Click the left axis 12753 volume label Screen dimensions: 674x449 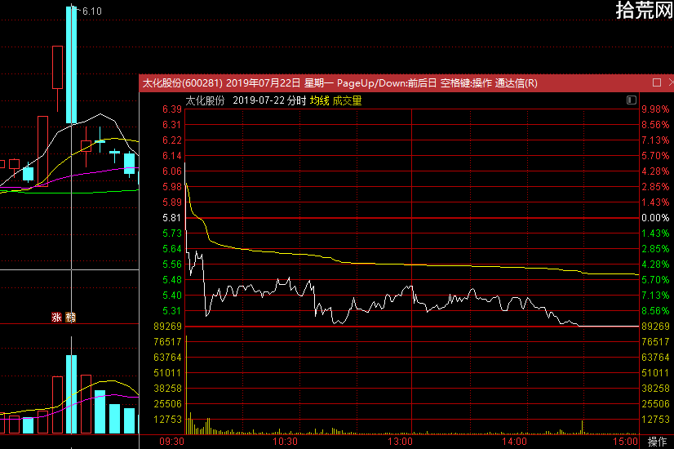click(x=167, y=419)
